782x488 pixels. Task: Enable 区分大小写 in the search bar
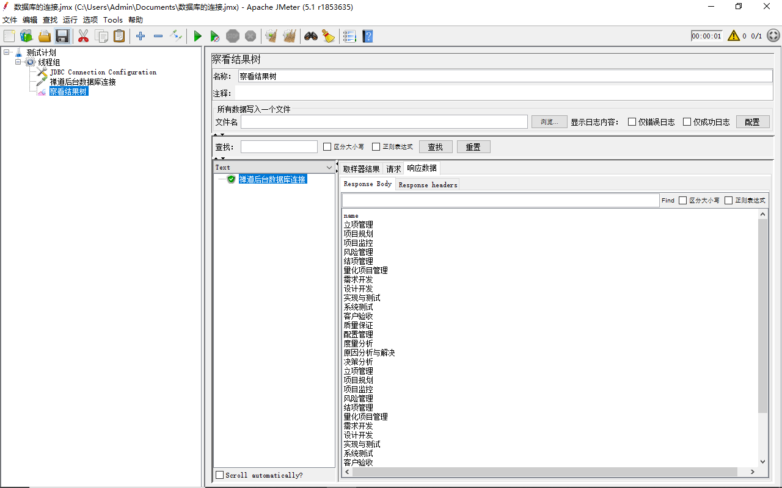click(327, 147)
